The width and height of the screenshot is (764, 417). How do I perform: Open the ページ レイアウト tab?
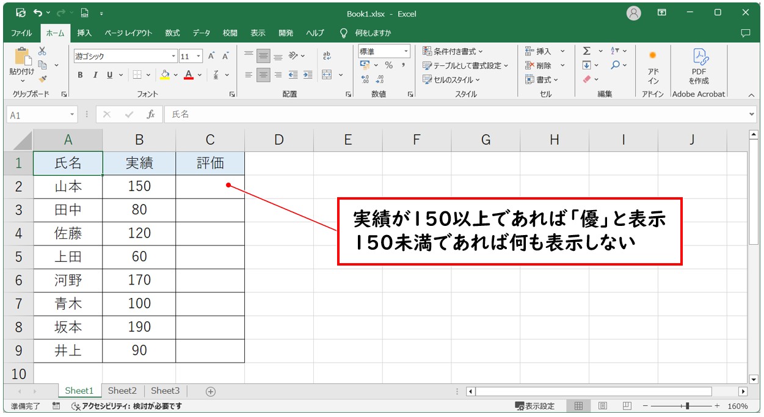[x=128, y=33]
